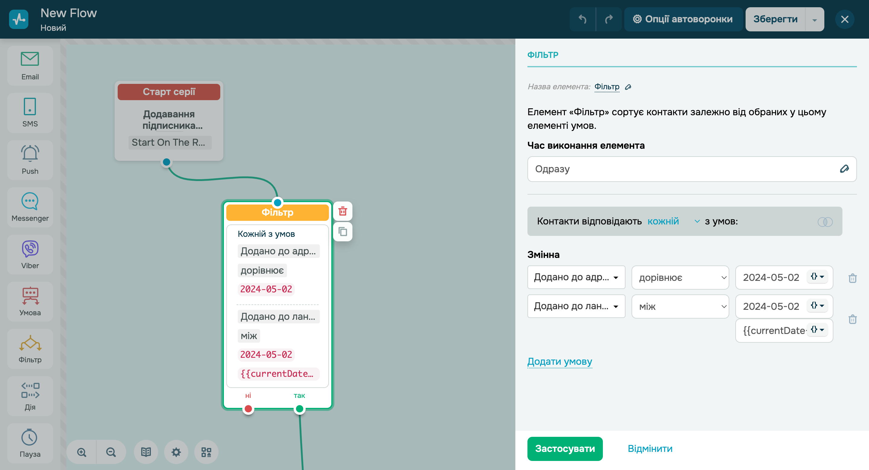869x470 pixels.
Task: Delete the first condition row
Action: click(x=852, y=278)
